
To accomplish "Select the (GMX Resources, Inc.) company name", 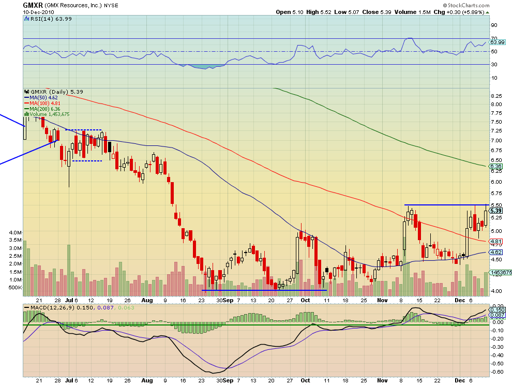I will [x=73, y=5].
